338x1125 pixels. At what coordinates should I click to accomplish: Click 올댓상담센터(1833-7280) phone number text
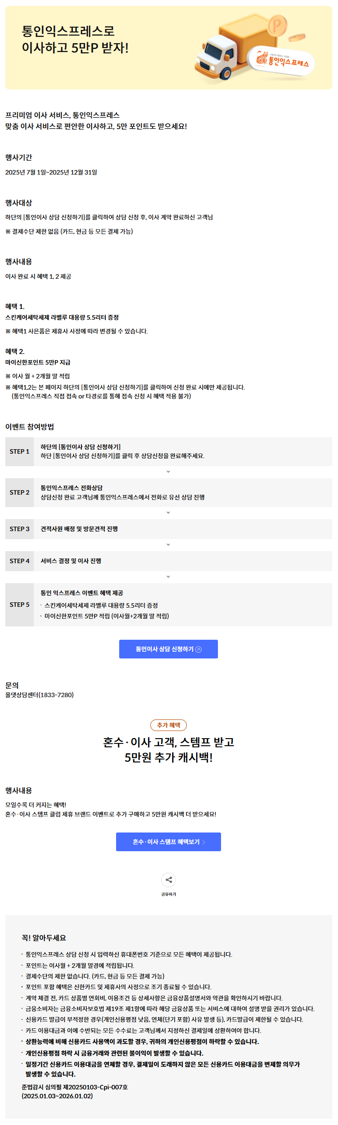click(40, 695)
